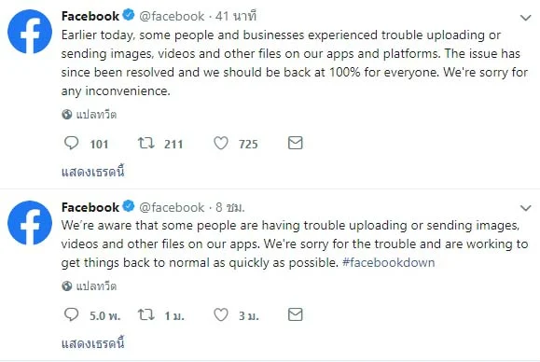This screenshot has height=362, width=540.
Task: Open the #facebookdown hashtag
Action: [x=389, y=263]
